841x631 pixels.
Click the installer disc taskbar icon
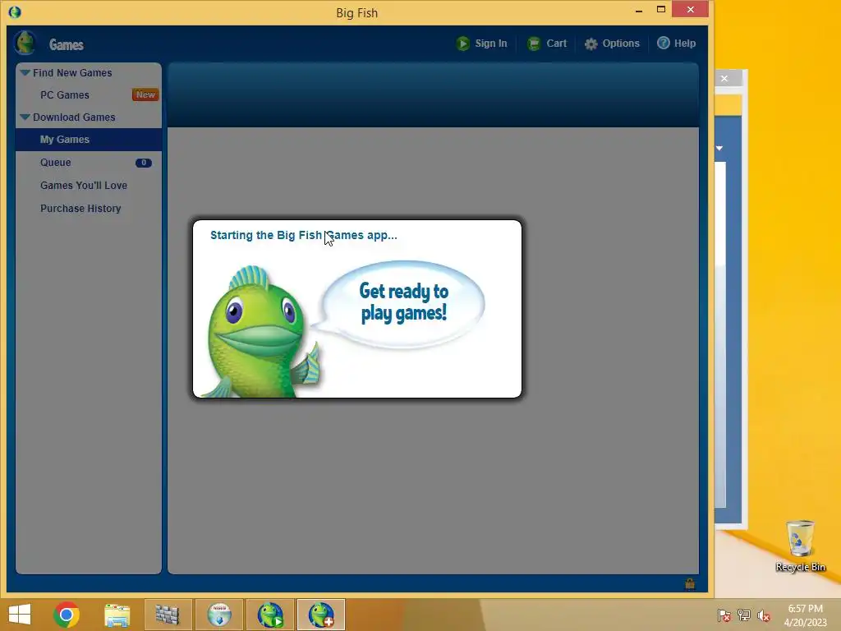219,615
